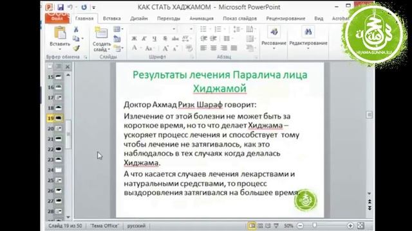Open the Editing (Редактирование) binoculars icon
The image size is (412, 231).
pos(308,32)
